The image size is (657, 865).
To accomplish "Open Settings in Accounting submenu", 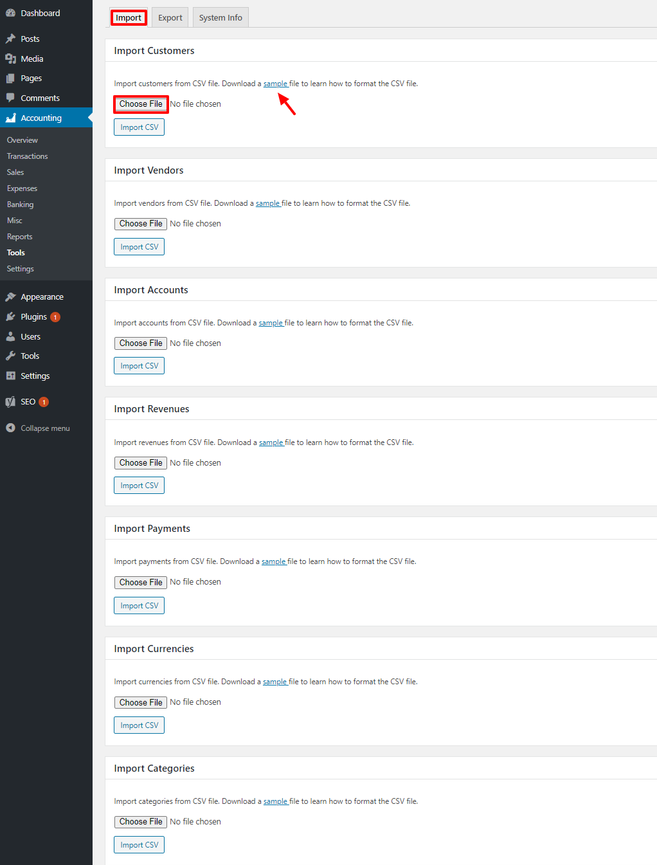I will coord(21,269).
